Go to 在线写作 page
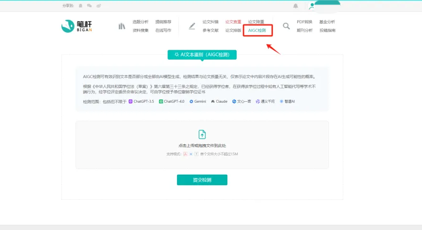This screenshot has width=422, height=230. click(163, 30)
